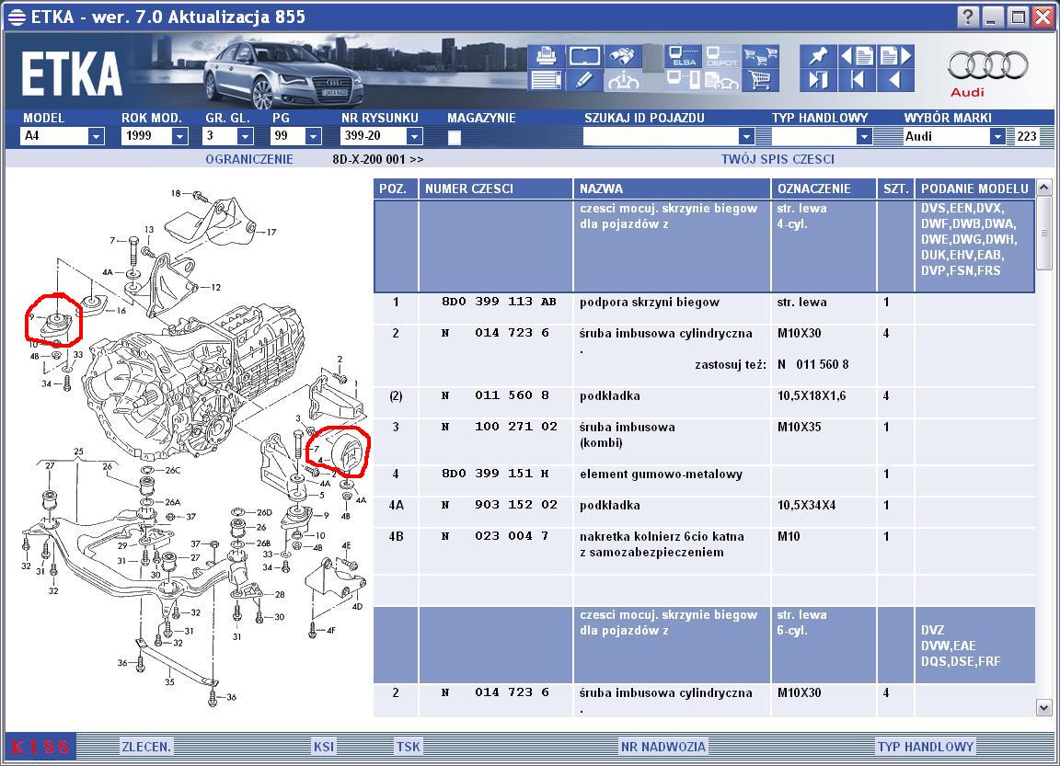Screen dimensions: 1060x766
Task: Click the pencil edit icon
Action: (584, 80)
